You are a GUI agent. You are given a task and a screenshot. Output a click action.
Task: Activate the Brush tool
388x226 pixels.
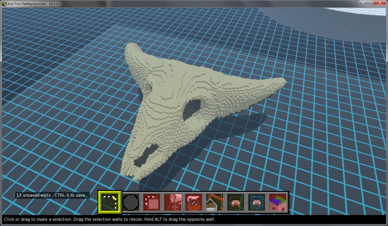(x=131, y=202)
